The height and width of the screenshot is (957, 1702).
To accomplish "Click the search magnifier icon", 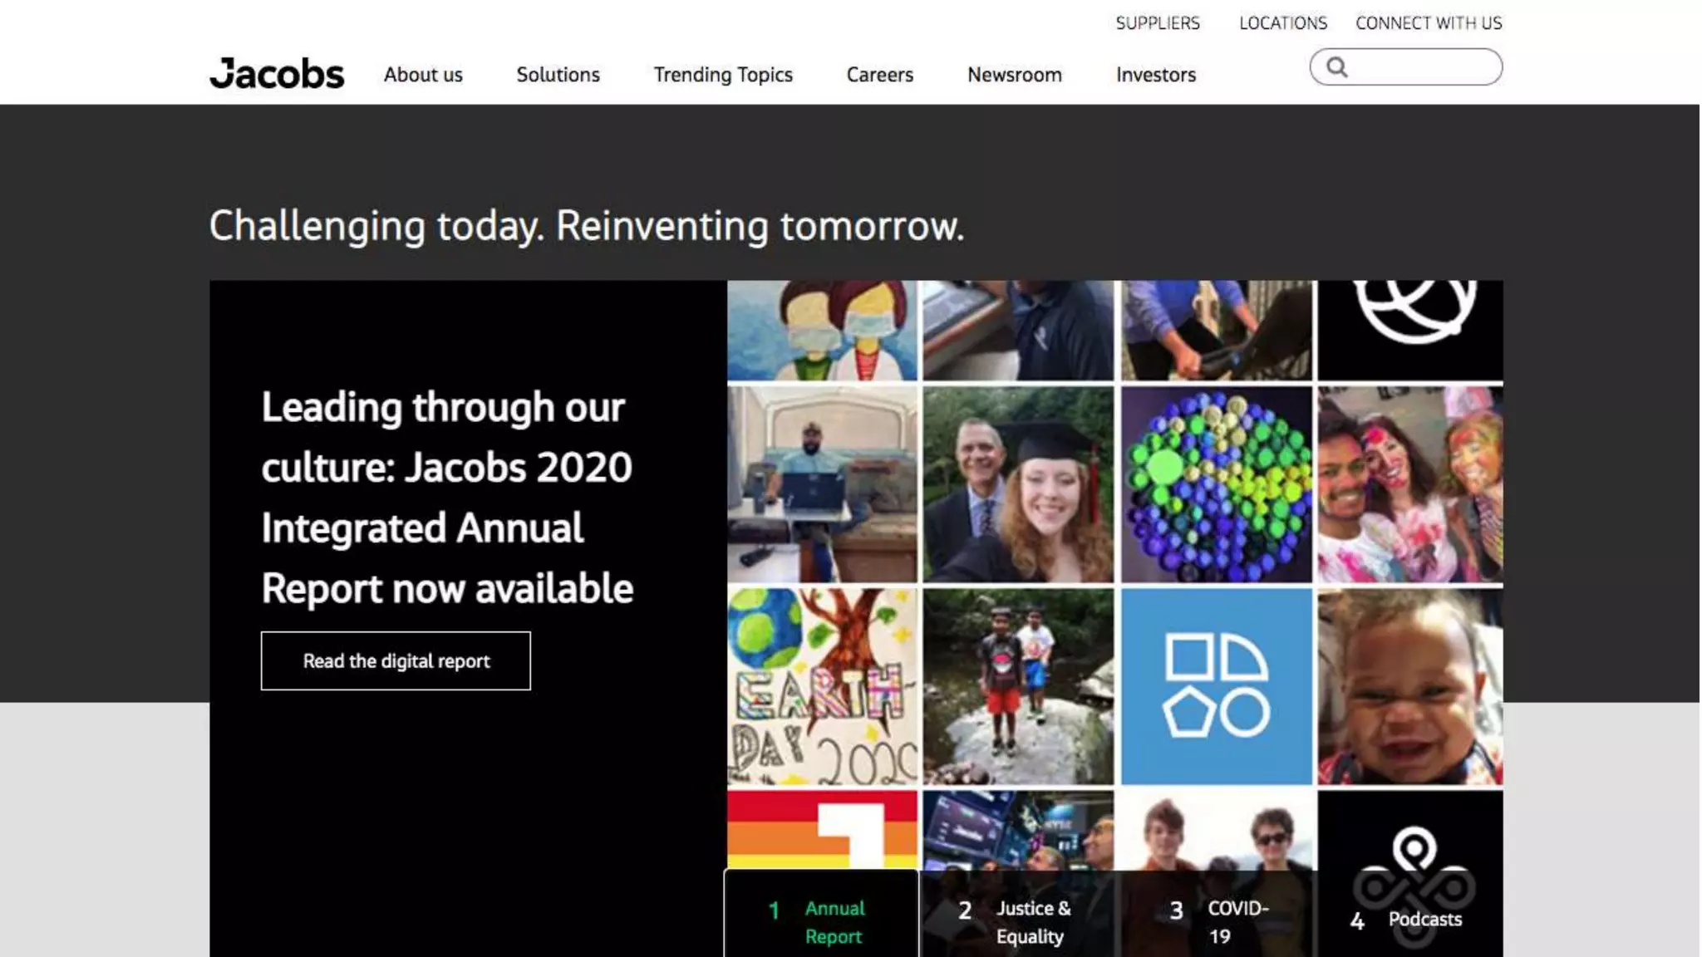I will (x=1336, y=67).
